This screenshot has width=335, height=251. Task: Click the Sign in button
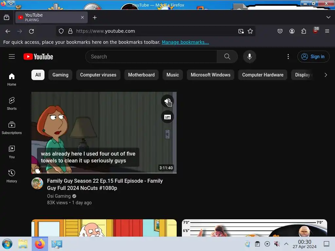coord(313,57)
